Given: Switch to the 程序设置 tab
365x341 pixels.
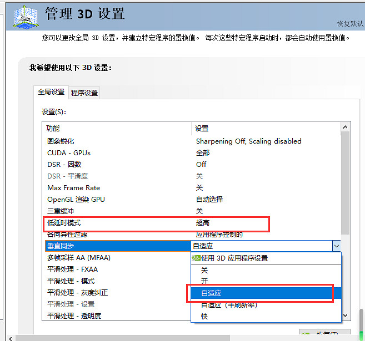Looking at the screenshot, I should click(84, 93).
